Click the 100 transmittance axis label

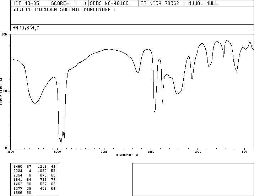[4, 34]
